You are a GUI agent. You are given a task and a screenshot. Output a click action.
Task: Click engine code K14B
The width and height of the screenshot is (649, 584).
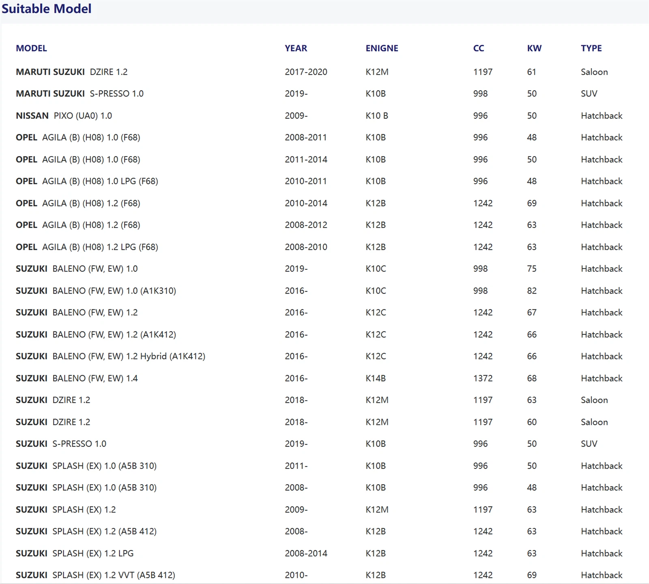tap(376, 378)
